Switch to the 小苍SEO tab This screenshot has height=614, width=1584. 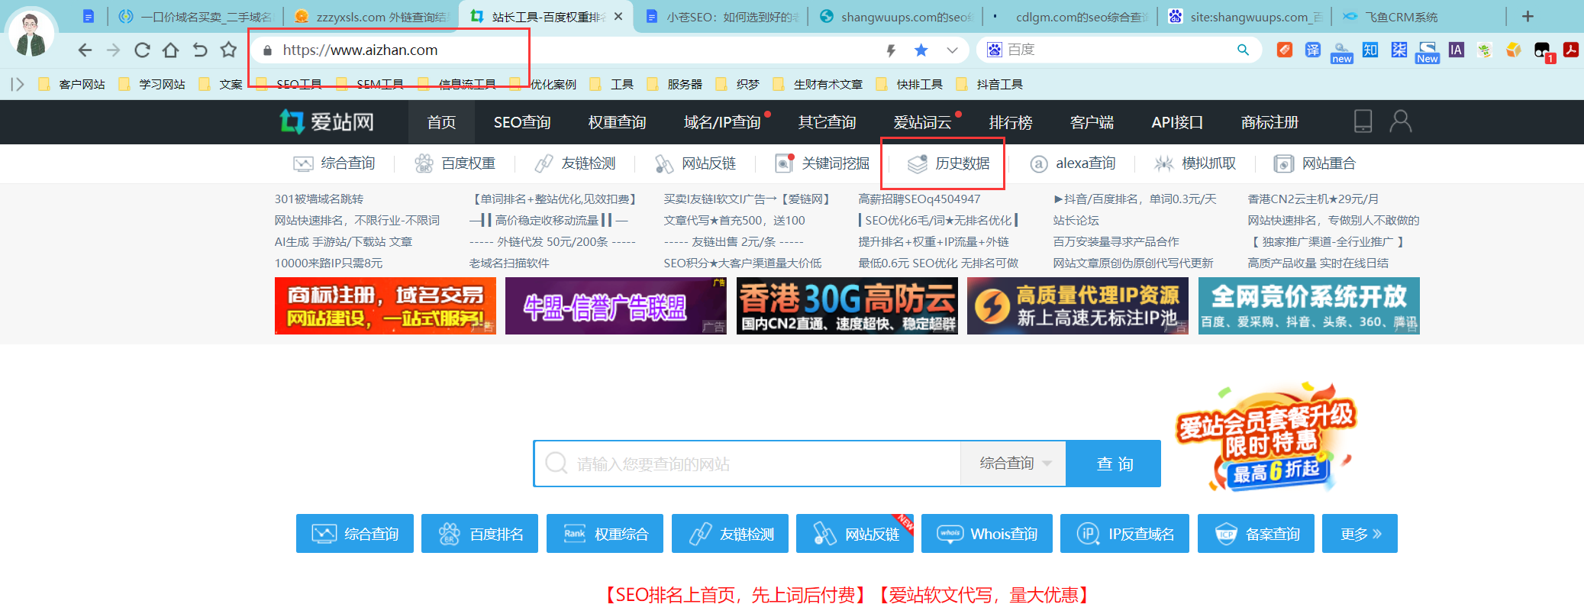click(x=721, y=17)
